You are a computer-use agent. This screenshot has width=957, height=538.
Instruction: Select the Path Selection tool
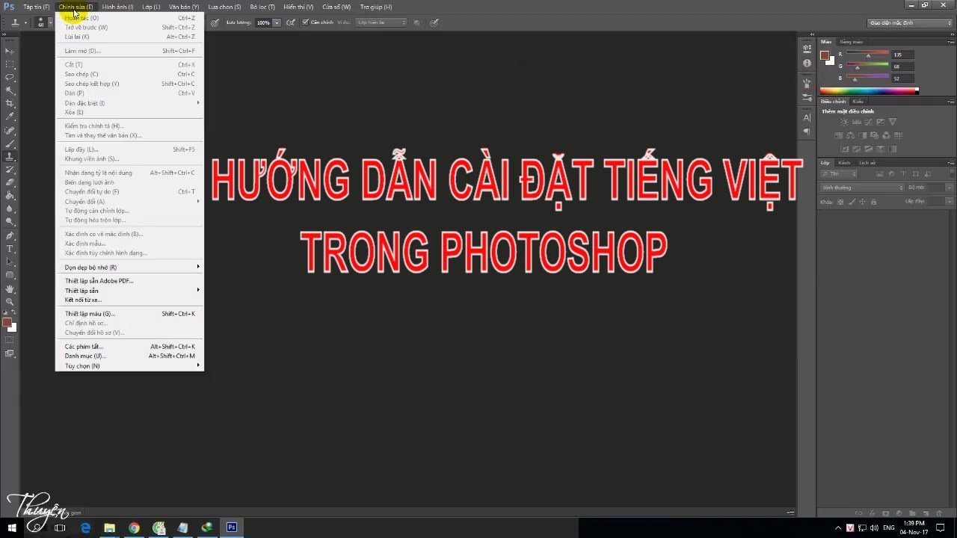(x=10, y=262)
